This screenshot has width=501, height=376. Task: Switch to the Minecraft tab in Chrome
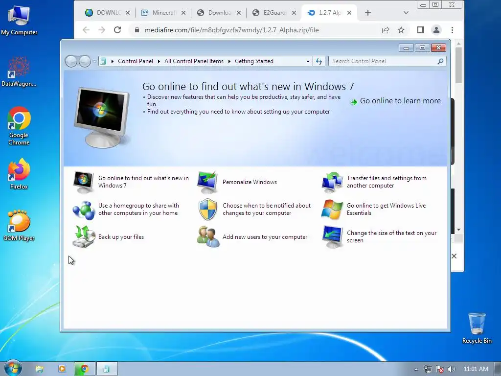pos(163,13)
